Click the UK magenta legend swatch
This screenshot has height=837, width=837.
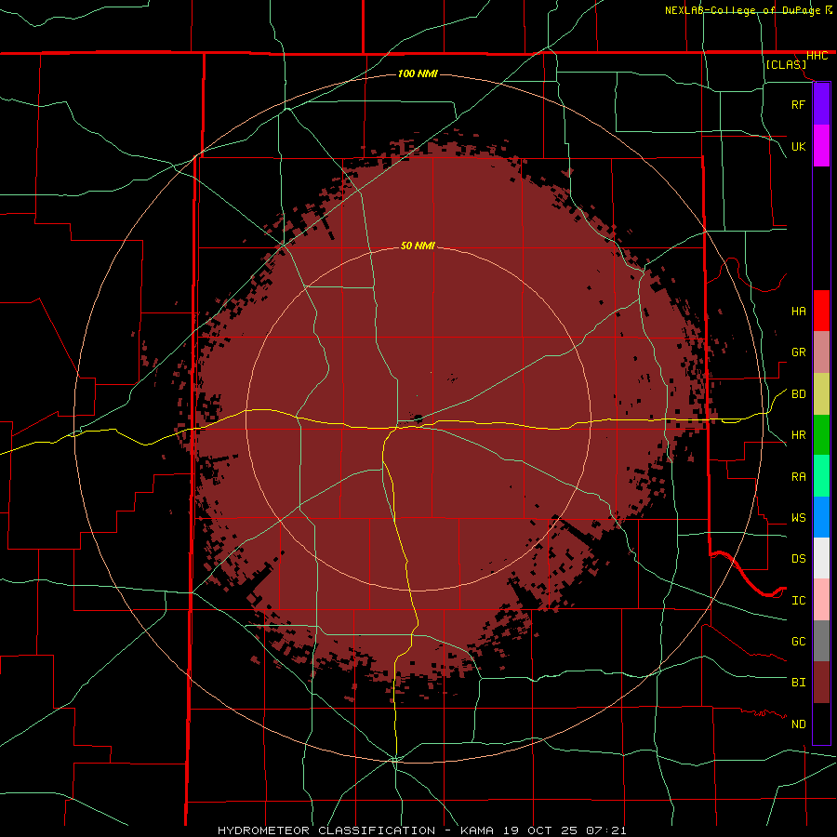coord(821,146)
